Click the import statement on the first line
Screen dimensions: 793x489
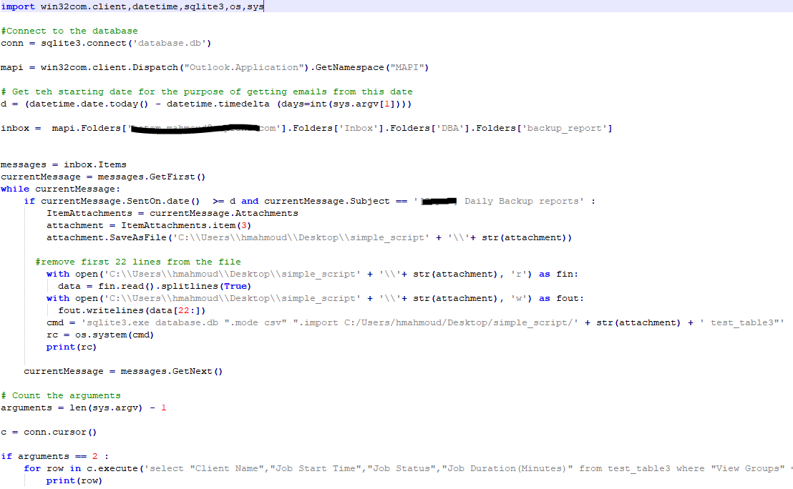click(132, 6)
